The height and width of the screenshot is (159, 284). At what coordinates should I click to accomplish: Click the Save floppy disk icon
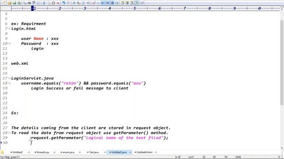click(x=14, y=3)
